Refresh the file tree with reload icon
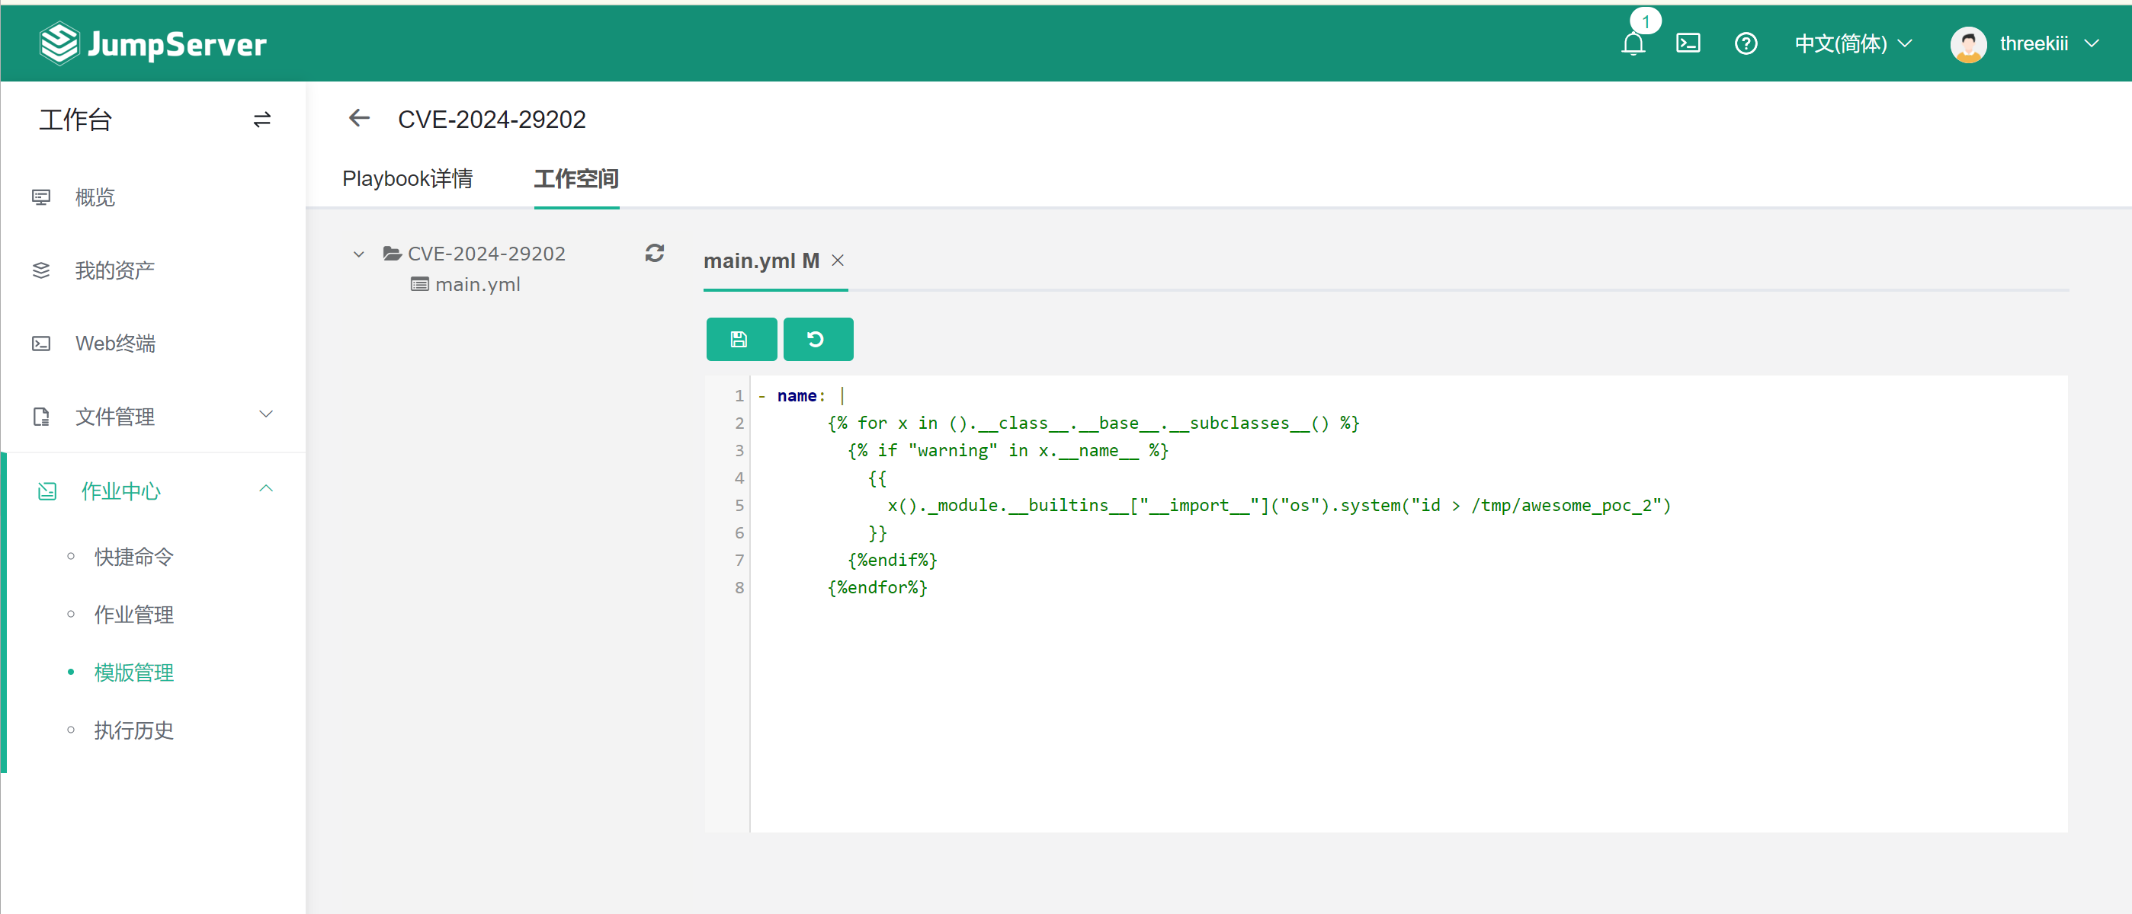Viewport: 2132px width, 914px height. coord(654,253)
